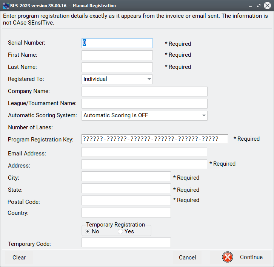Expand the Automatic Scoring System dropdown arrow
274x267 pixels.
(204, 116)
